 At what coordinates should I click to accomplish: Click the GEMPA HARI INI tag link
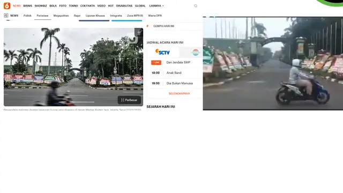(x=163, y=26)
